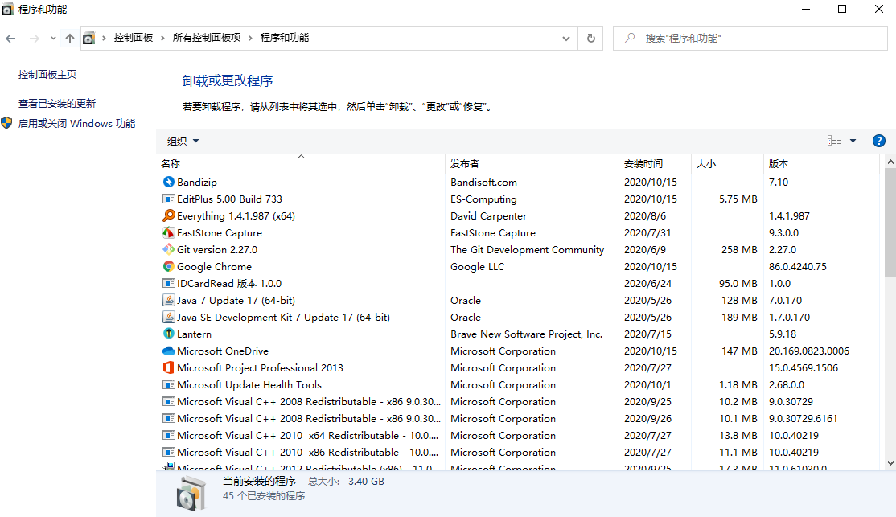This screenshot has height=517, width=896.
Task: Navigate to 控制面板 in the breadcrumb
Action: click(x=134, y=38)
